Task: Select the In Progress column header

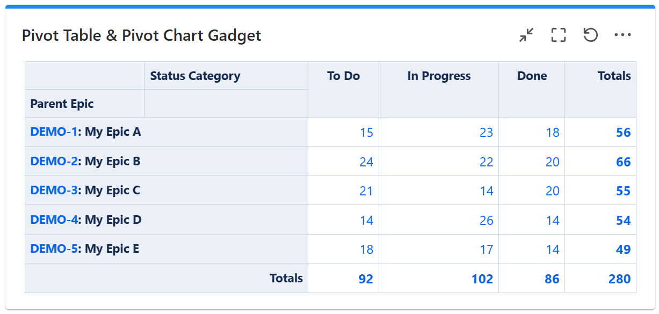Action: [x=439, y=76]
